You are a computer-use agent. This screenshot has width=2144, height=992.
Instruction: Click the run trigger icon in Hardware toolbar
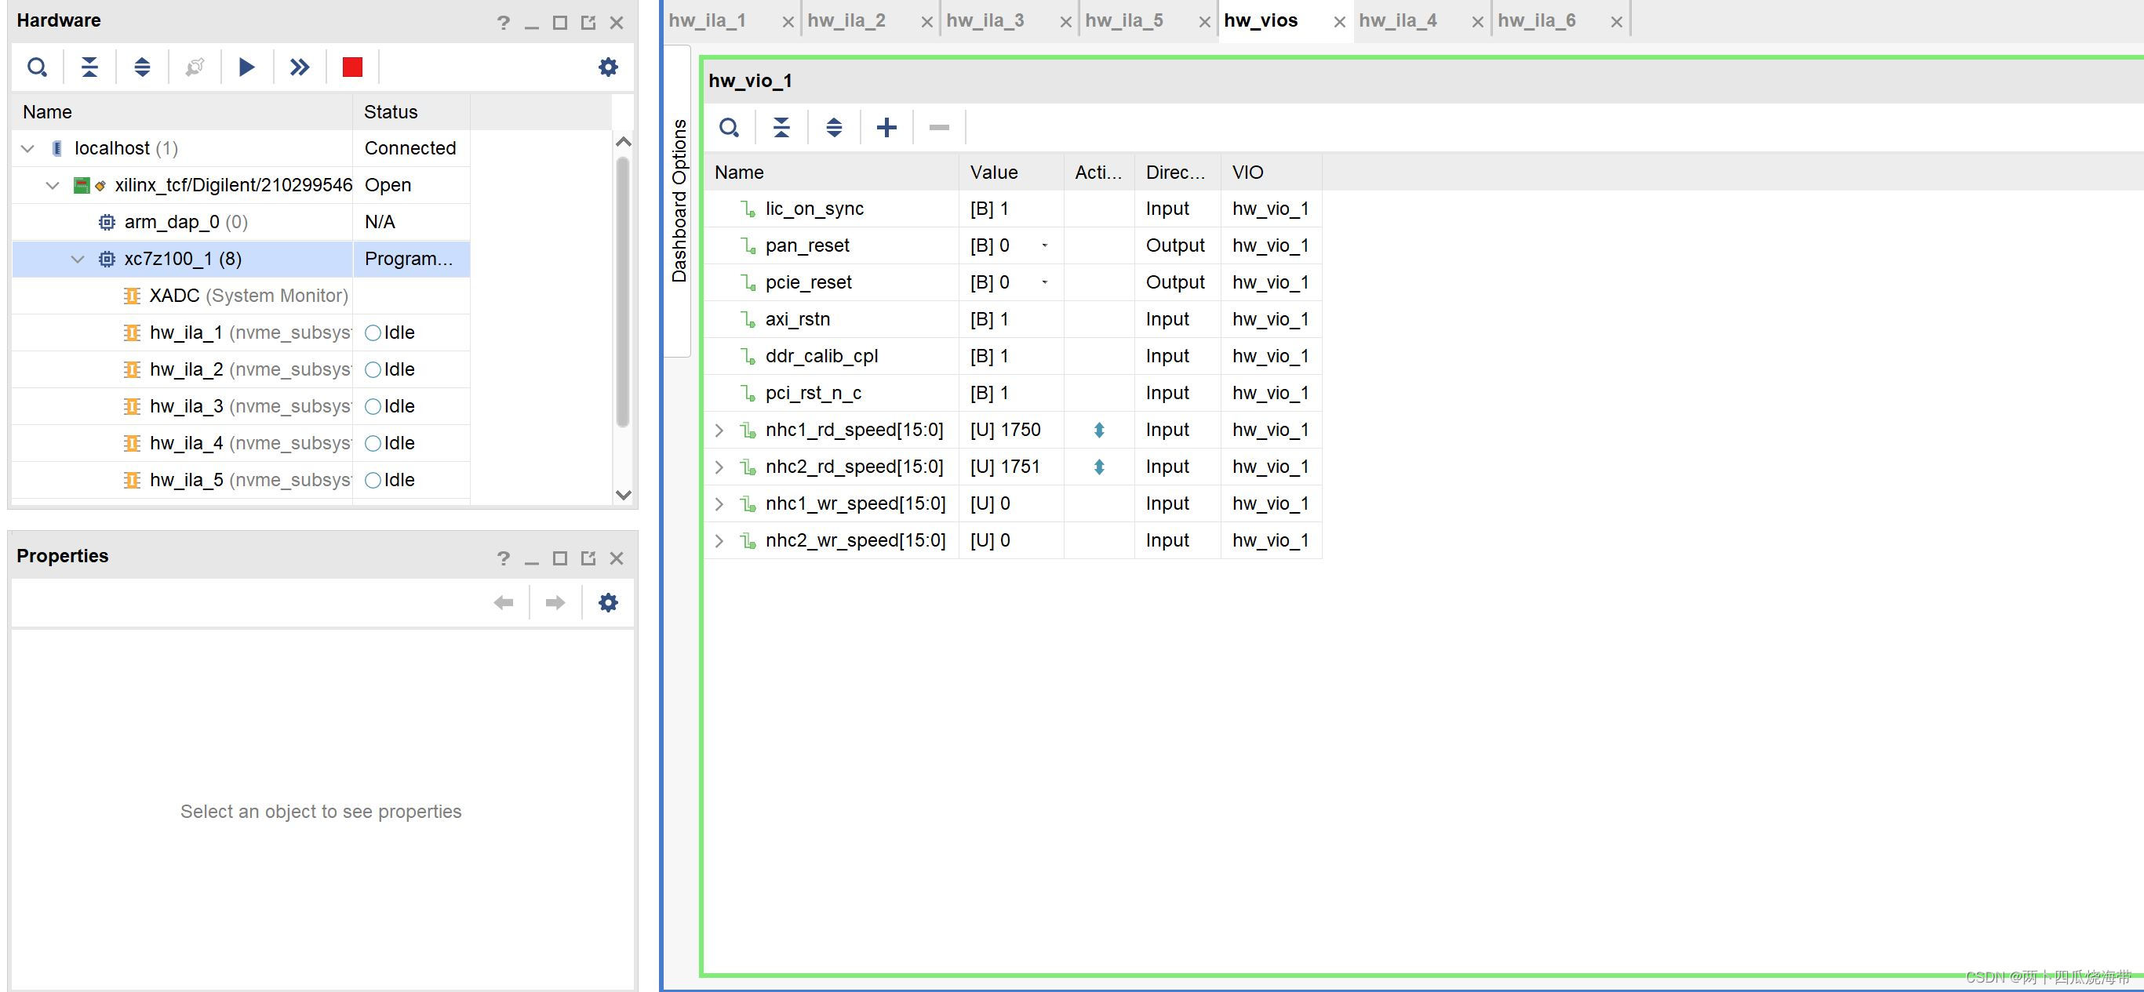pos(246,66)
